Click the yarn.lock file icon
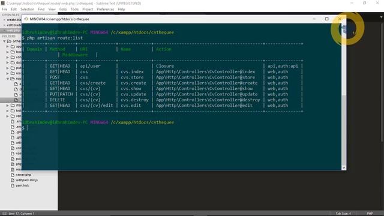 click(x=13, y=185)
